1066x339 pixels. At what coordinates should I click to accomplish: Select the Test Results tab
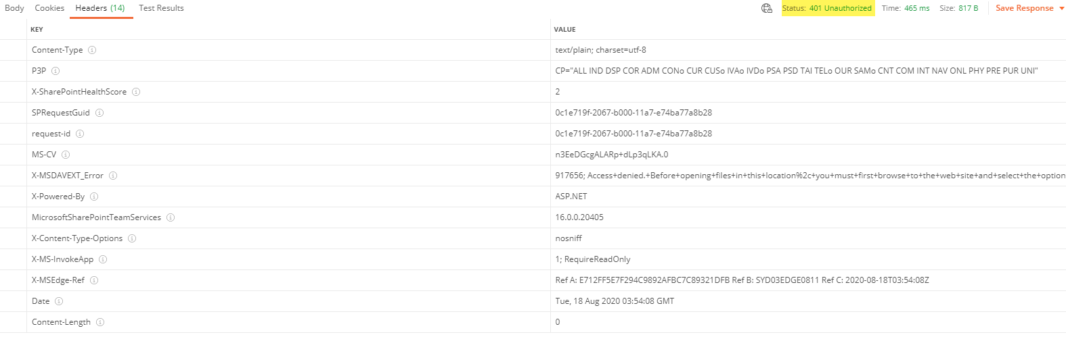pos(161,8)
